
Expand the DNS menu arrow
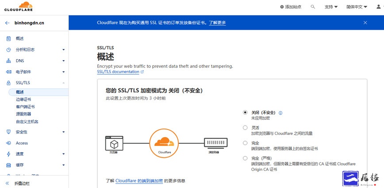63,61
